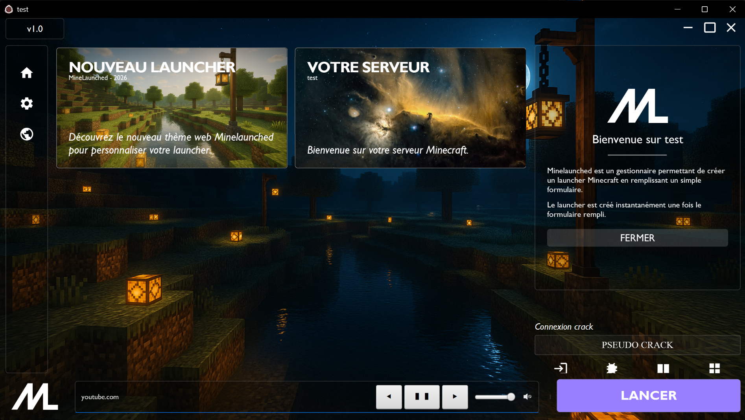The height and width of the screenshot is (420, 745).
Task: Go to the Home page icon
Action: coord(27,73)
